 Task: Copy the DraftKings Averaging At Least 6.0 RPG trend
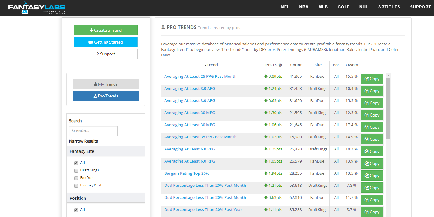tap(372, 151)
